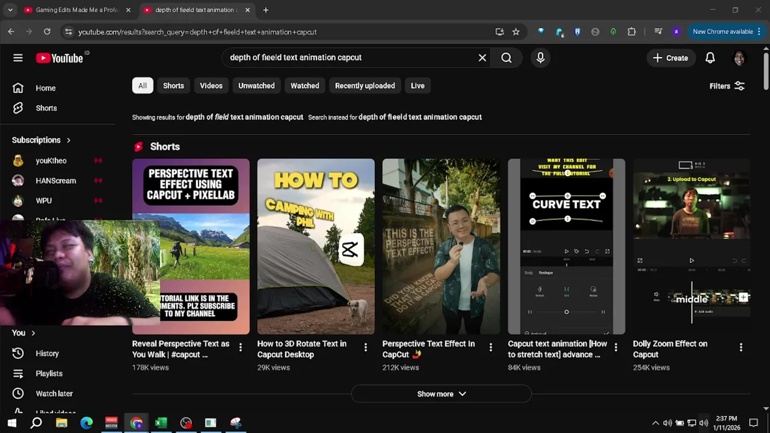Screen dimensions: 770x433
Task: Open Playlists in the sidebar
Action: coord(49,373)
